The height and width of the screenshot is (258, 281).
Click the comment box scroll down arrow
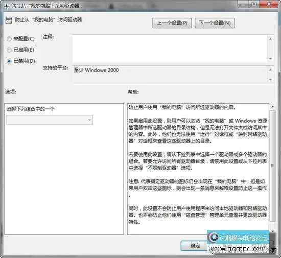270,59
